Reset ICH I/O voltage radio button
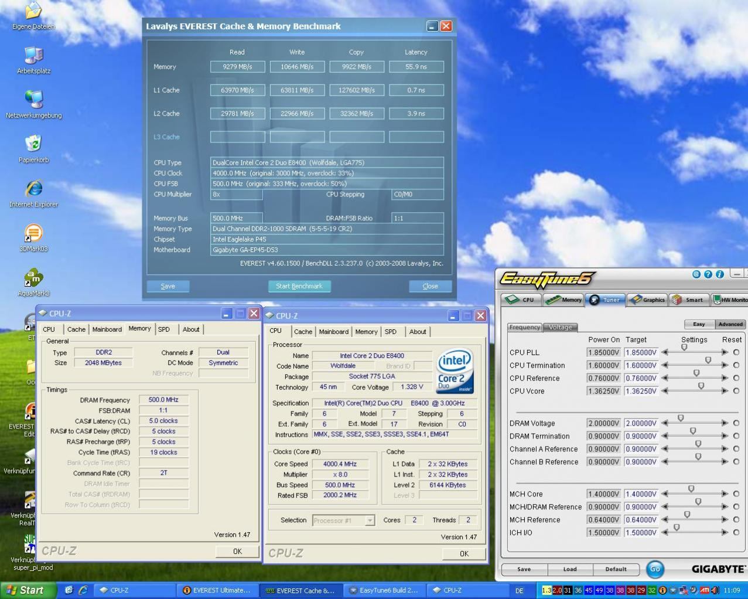 coord(736,533)
